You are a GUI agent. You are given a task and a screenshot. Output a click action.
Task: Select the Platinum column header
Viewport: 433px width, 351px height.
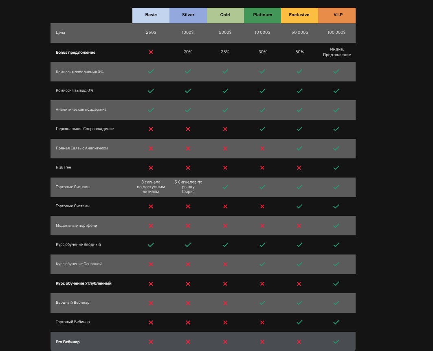click(x=262, y=15)
